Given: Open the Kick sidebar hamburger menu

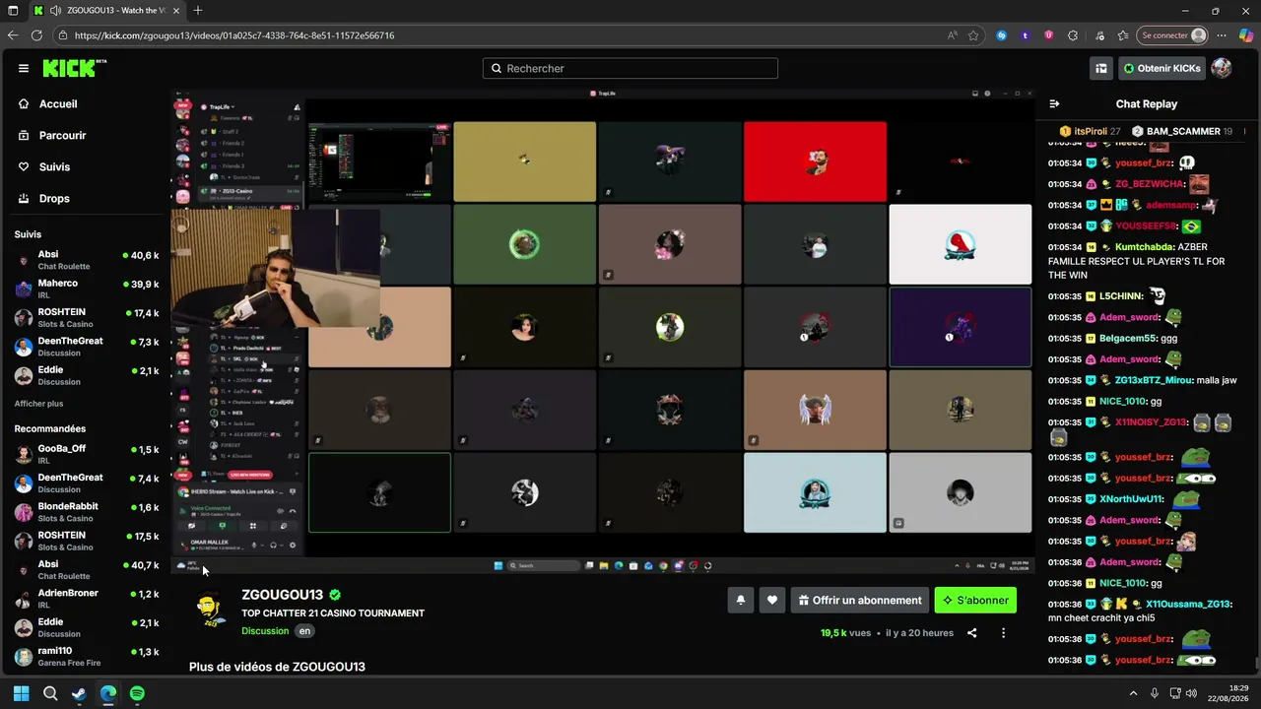Looking at the screenshot, I should click(x=24, y=68).
